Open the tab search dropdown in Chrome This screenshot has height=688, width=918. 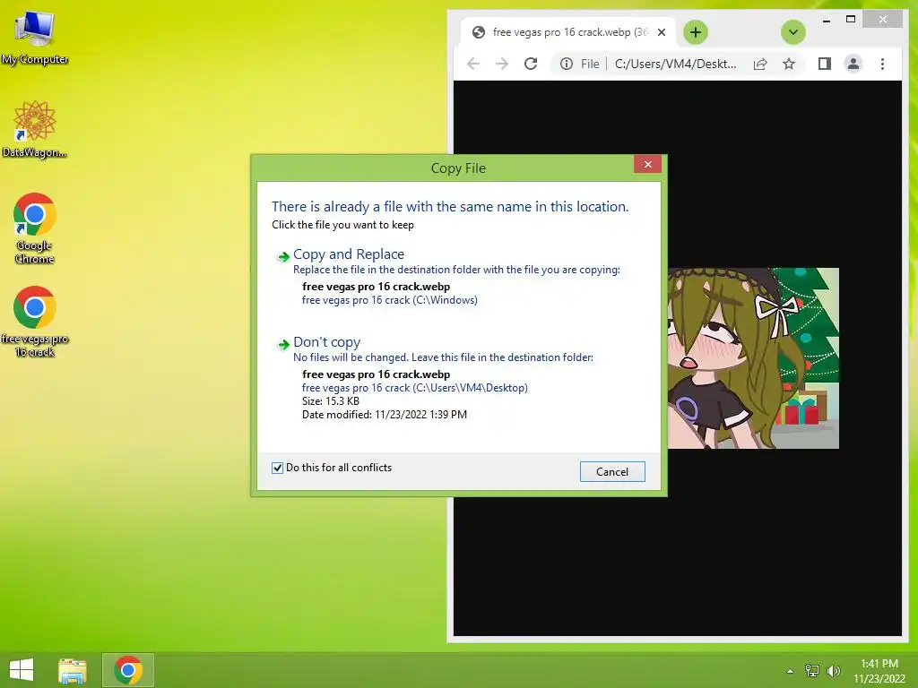click(x=793, y=32)
